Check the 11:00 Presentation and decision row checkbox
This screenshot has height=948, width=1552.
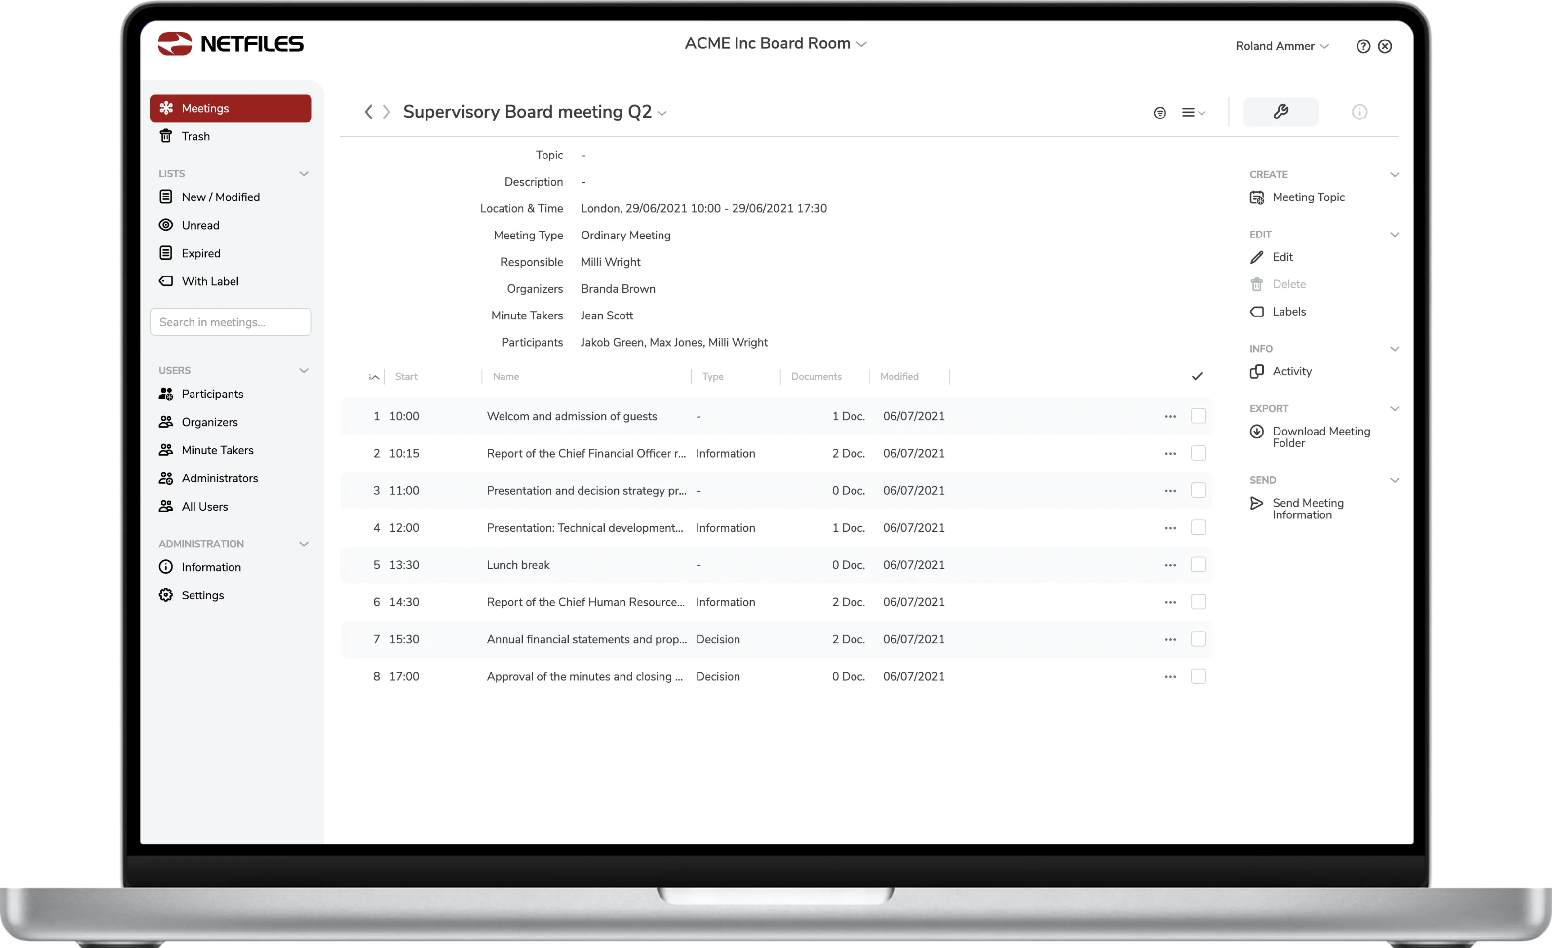coord(1198,490)
